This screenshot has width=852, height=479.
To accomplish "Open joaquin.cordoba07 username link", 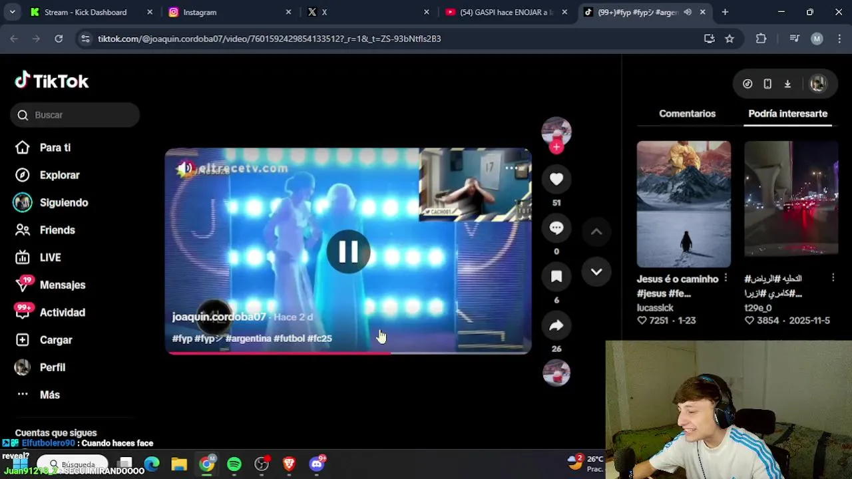I will [219, 317].
